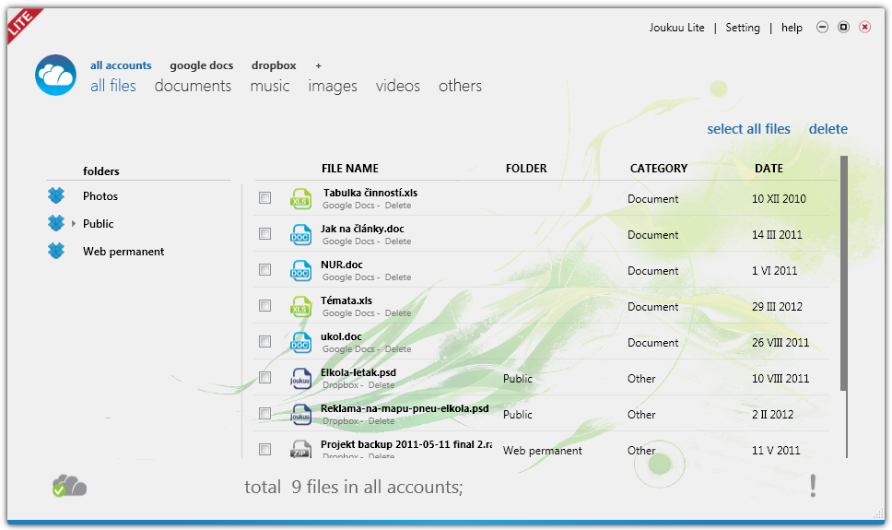Click the ZIP icon of Projekt backup file
Image resolution: width=892 pixels, height=530 pixels.
(x=300, y=449)
